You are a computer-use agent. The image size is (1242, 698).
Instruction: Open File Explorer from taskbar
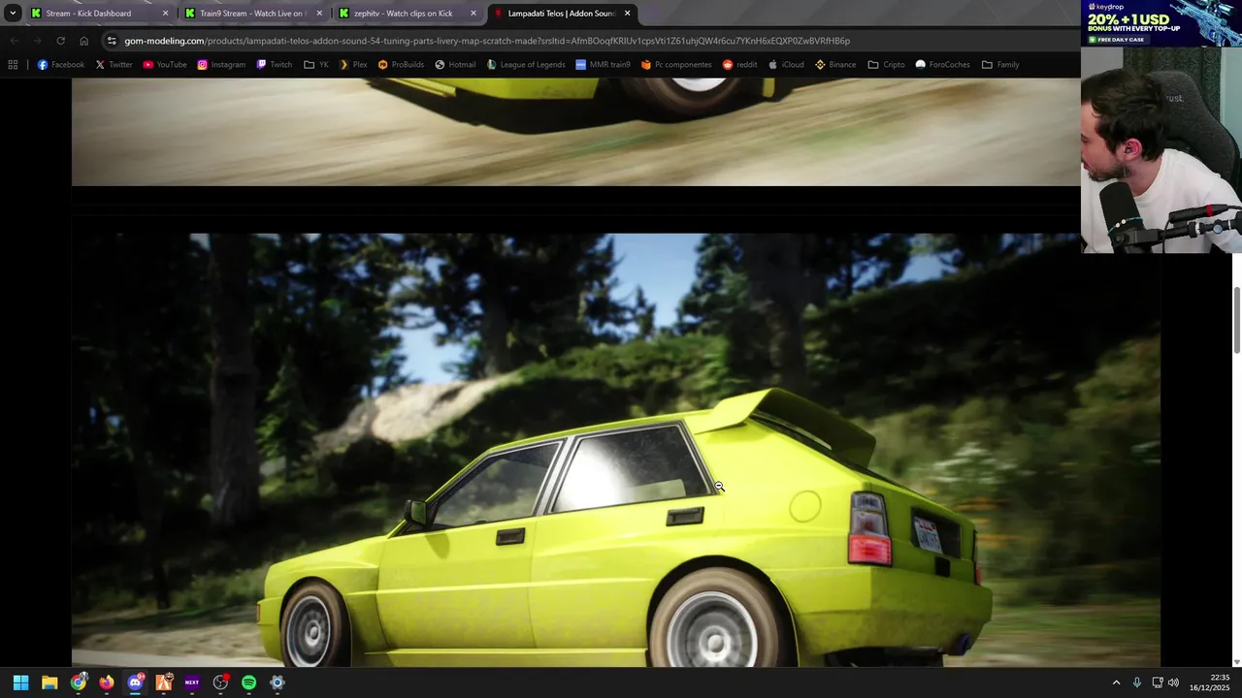tap(49, 682)
